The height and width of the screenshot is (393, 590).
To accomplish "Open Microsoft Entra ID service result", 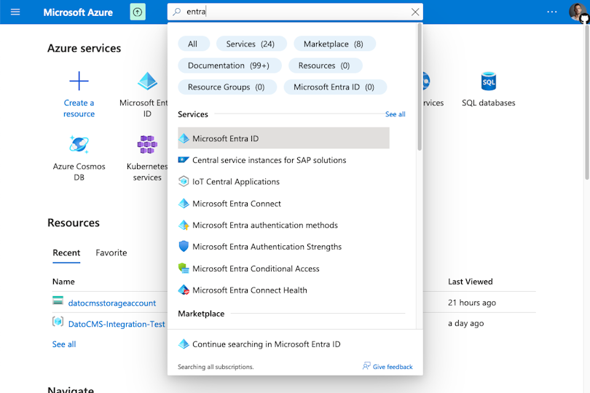I will [x=284, y=138].
